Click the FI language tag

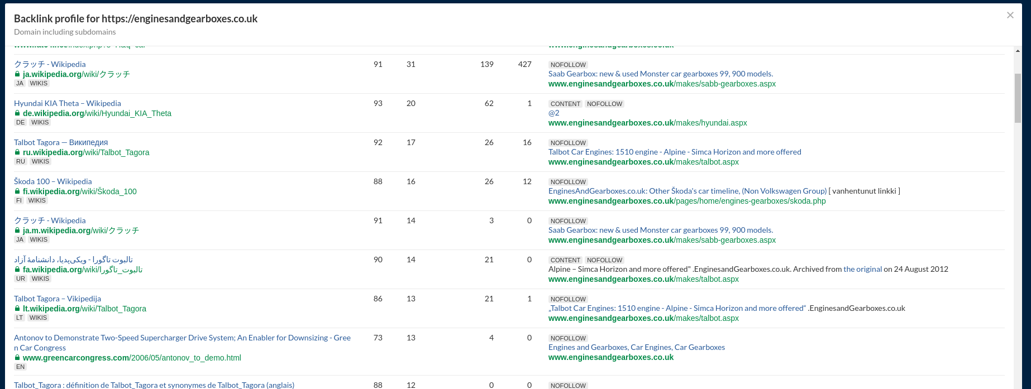(19, 200)
